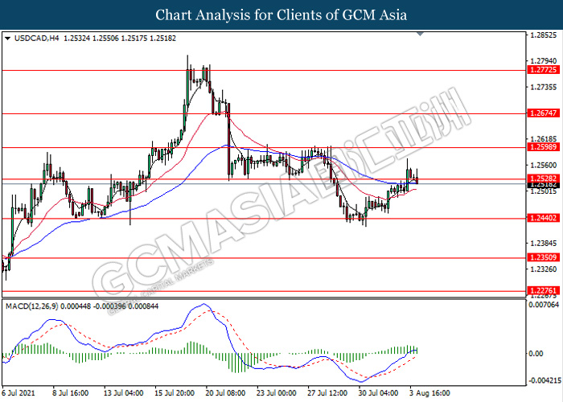Click the 1.23260 price scale value

tap(544, 269)
